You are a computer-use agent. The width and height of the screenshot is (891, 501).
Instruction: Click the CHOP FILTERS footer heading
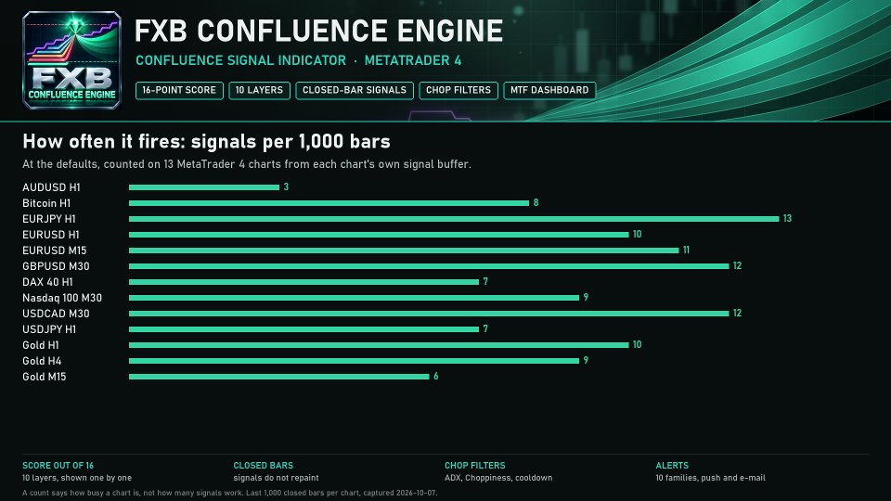(474, 465)
